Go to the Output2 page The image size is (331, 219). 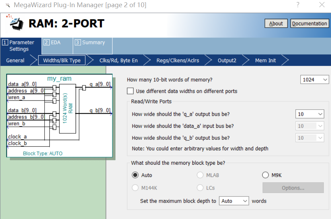(227, 60)
